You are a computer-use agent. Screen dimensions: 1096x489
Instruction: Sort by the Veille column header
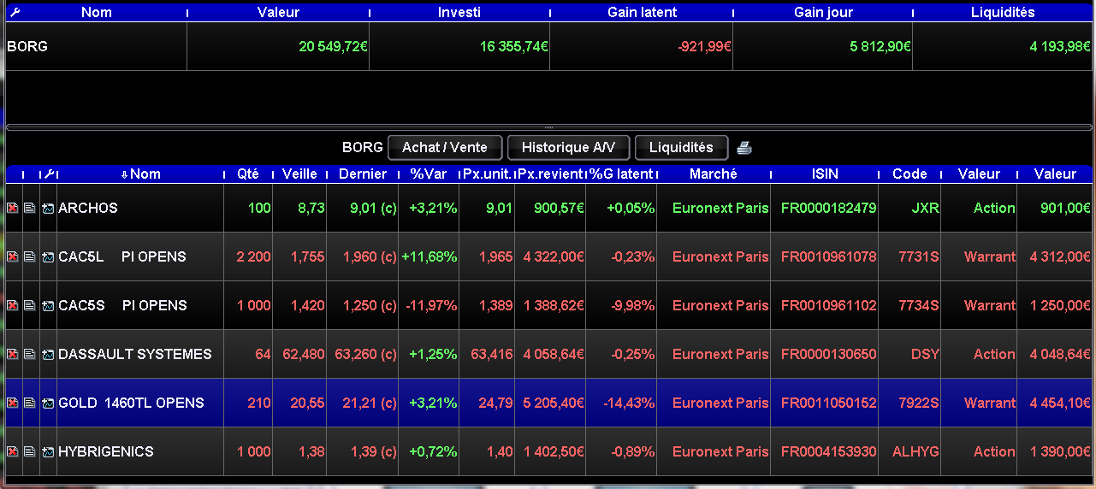299,174
